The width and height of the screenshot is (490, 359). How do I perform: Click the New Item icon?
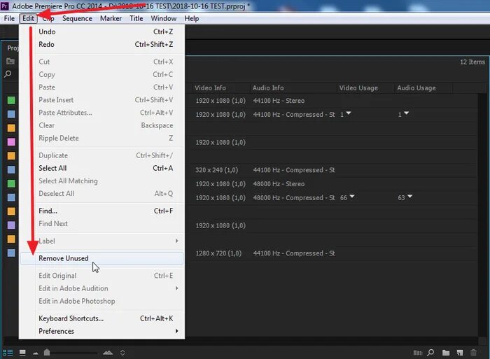460,353
